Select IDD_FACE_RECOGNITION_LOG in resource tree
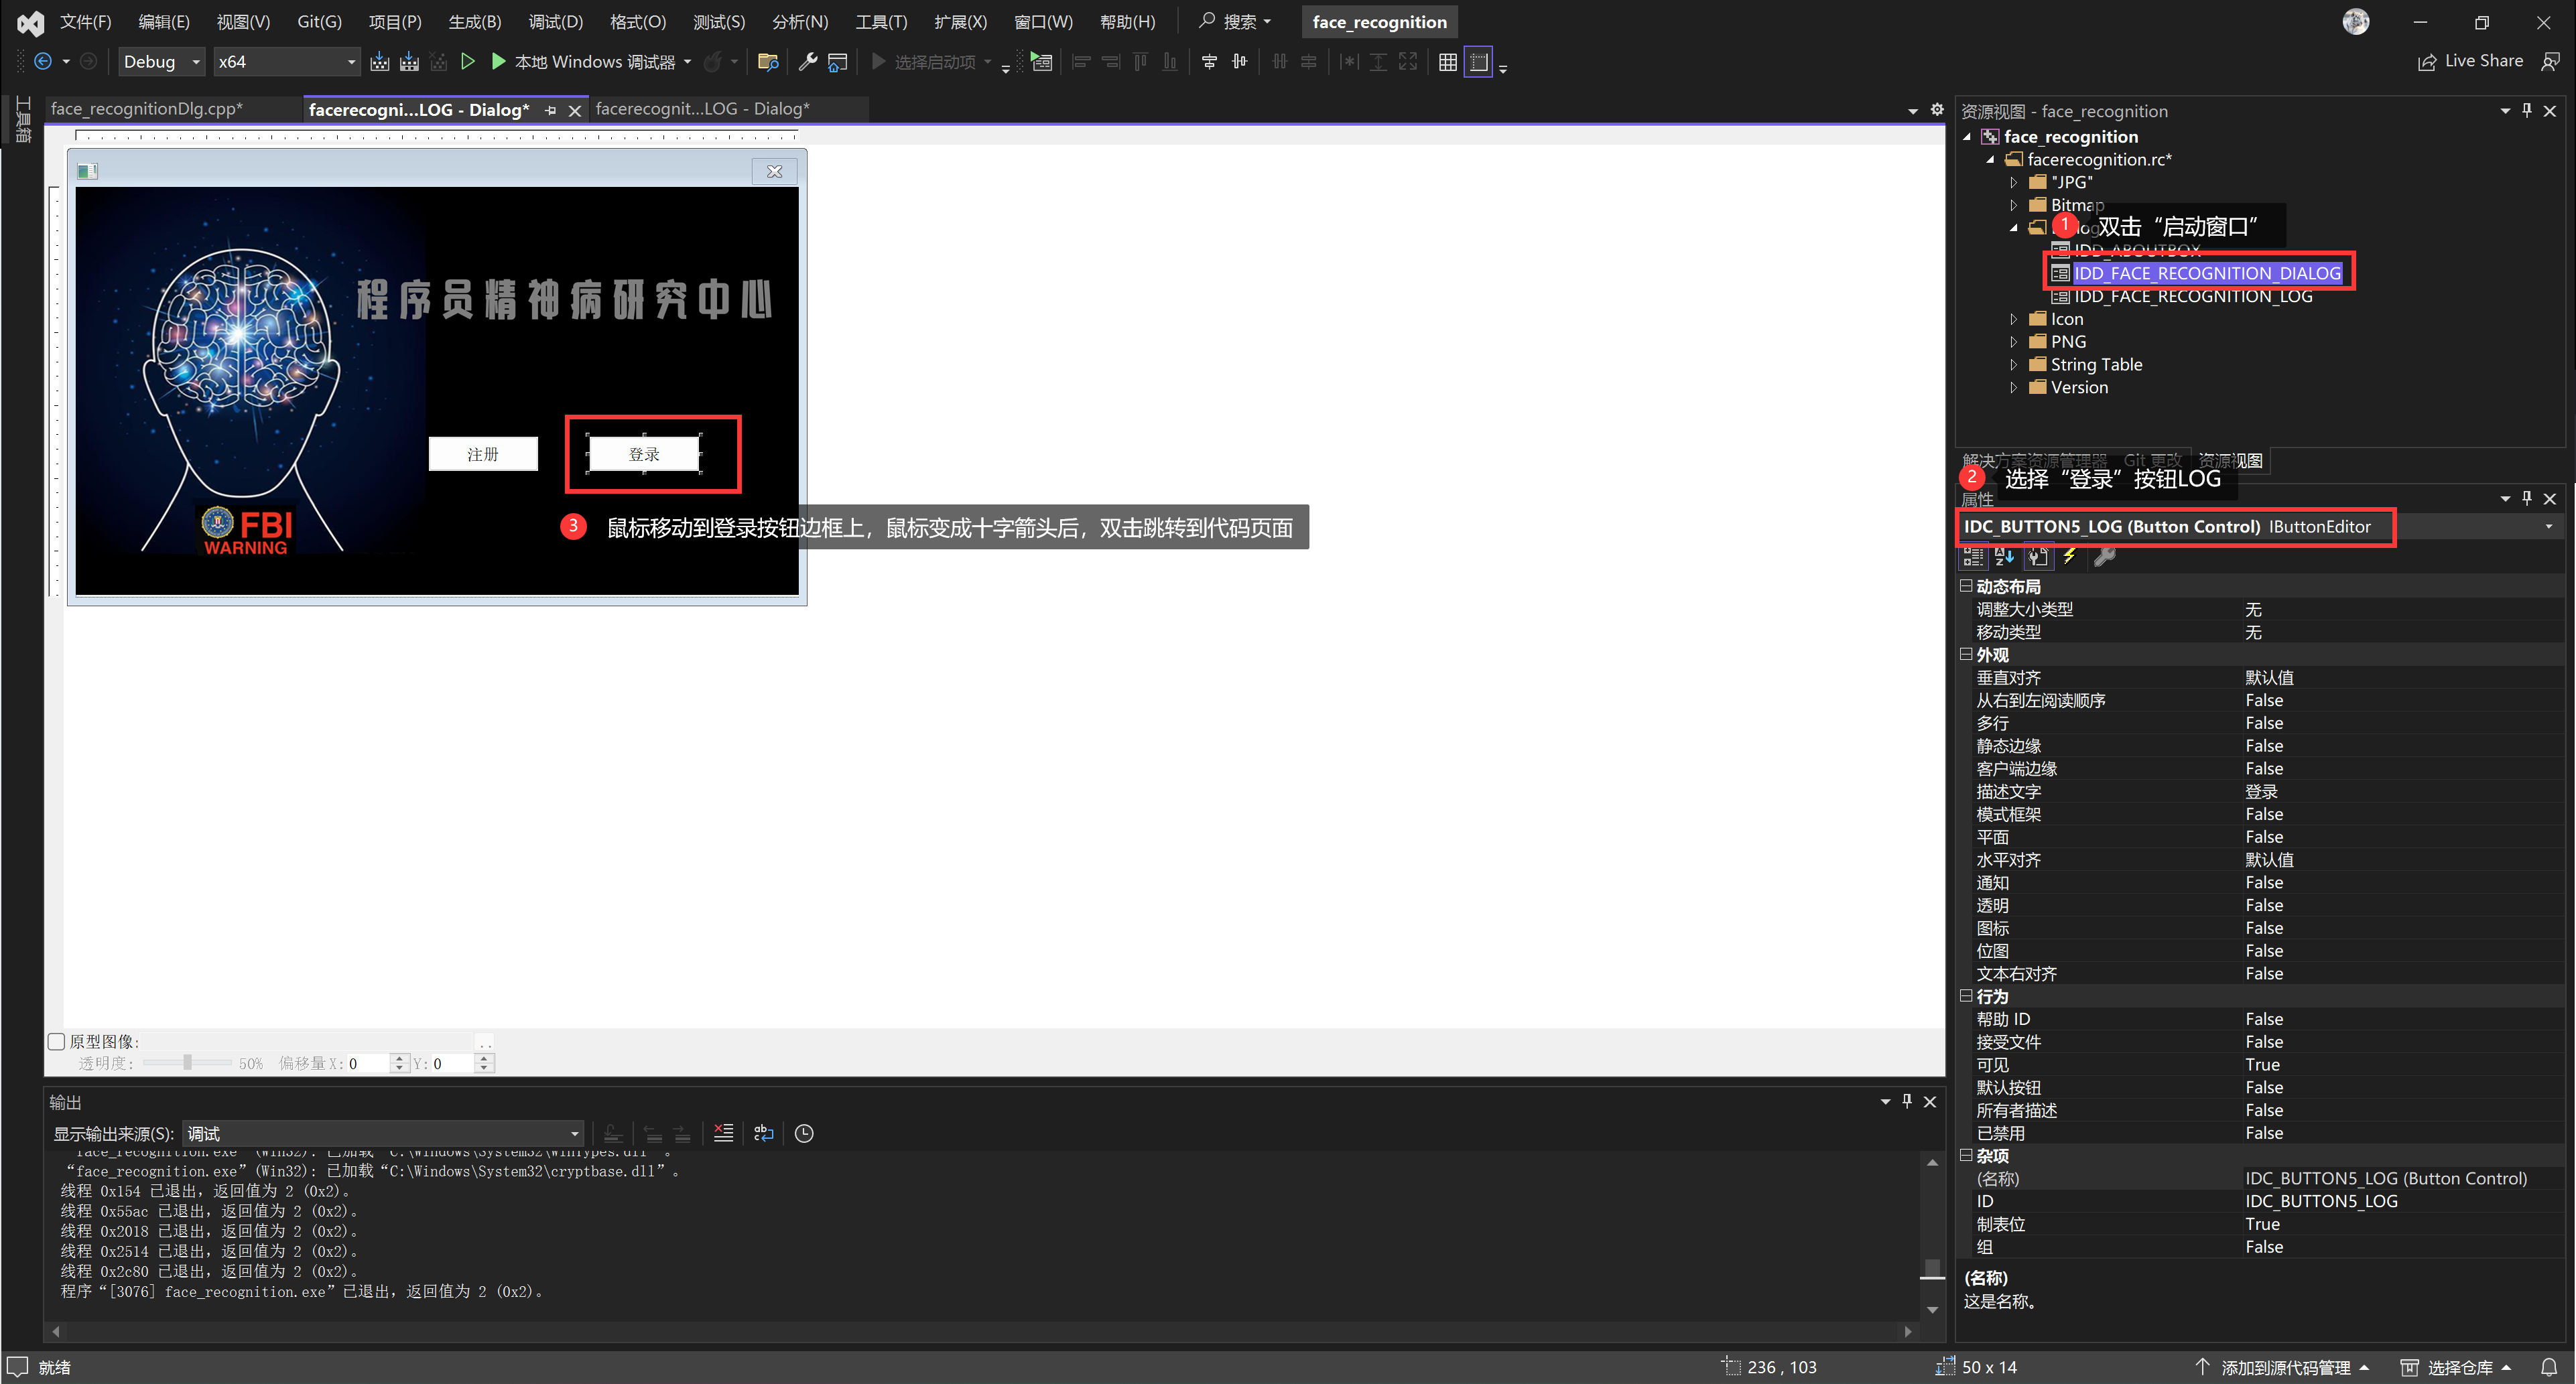 point(2192,296)
